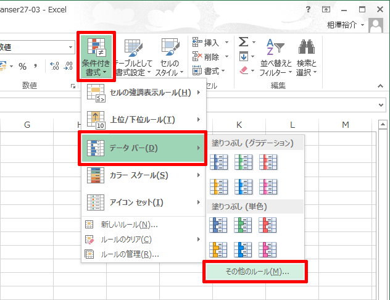Click the AutoSum sigma icon

coord(243,42)
